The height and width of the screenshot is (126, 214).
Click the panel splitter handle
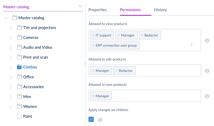point(85,63)
